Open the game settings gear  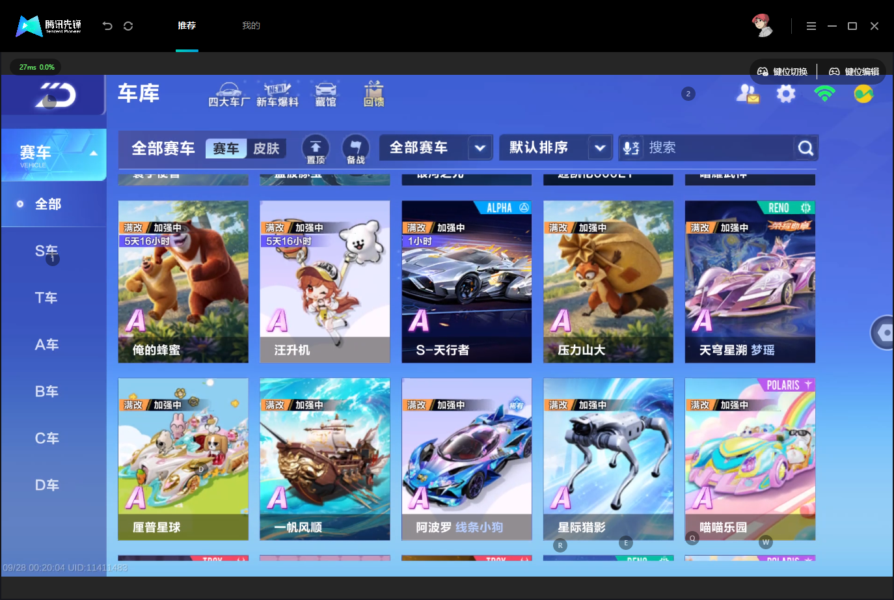point(786,94)
